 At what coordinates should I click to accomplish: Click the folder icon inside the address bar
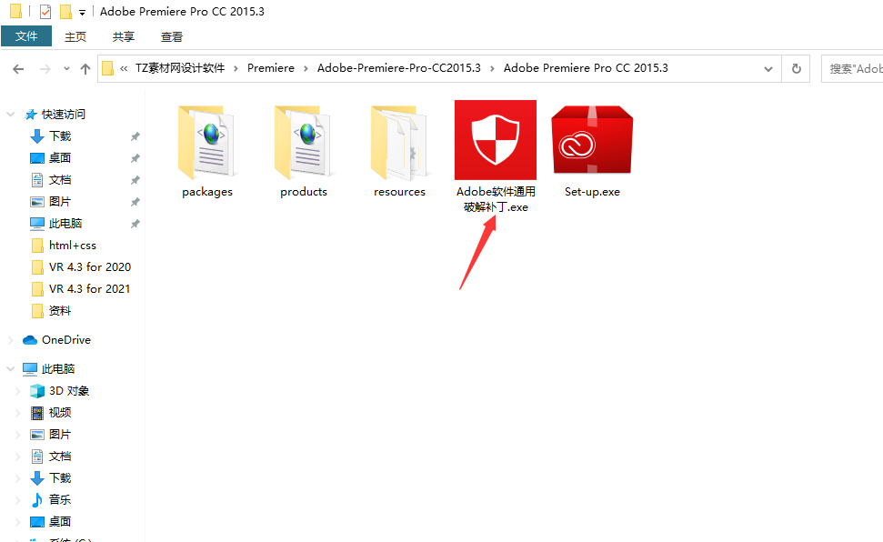pos(107,69)
